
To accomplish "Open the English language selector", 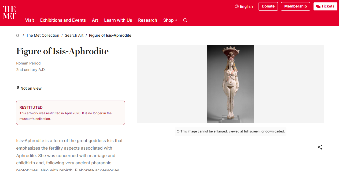I will pos(244,6).
